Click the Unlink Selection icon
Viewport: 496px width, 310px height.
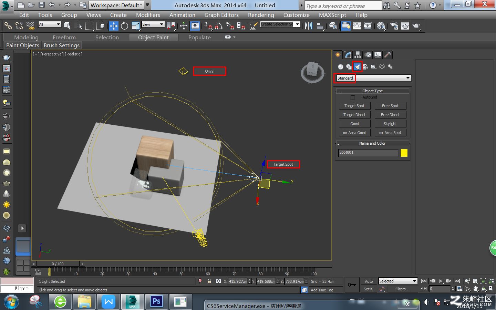point(19,26)
